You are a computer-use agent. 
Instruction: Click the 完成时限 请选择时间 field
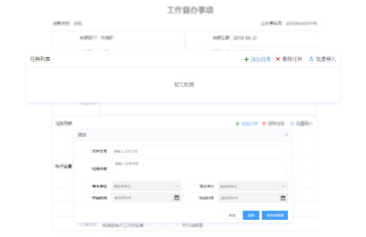[248, 198]
